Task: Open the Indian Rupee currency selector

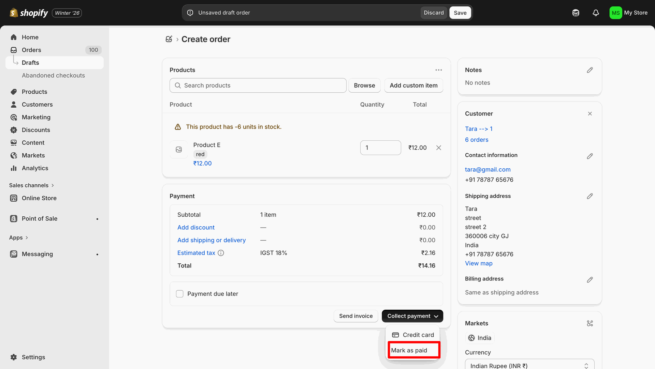Action: coord(529,365)
